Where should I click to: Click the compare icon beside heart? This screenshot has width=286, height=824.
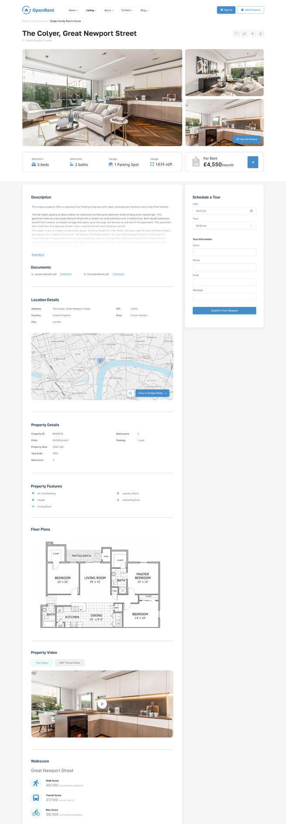(245, 34)
